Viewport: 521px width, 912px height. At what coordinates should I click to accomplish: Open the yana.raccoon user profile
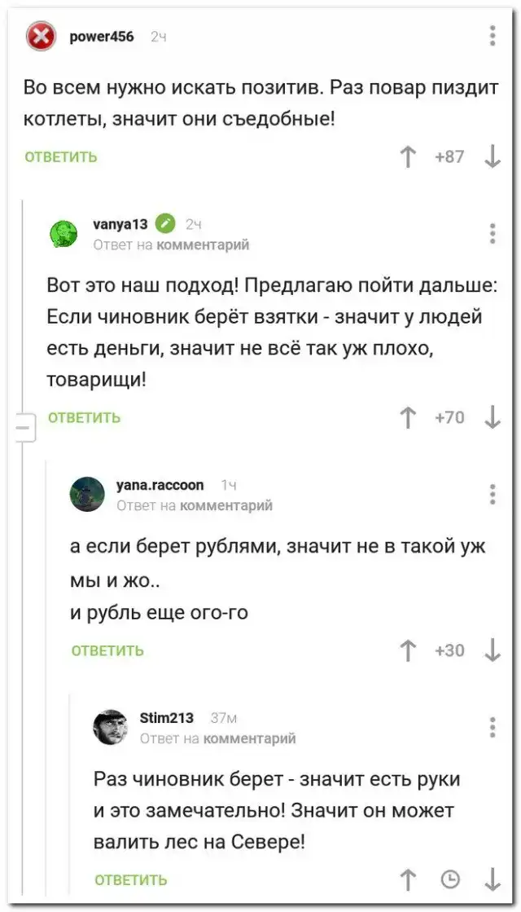[x=160, y=484]
